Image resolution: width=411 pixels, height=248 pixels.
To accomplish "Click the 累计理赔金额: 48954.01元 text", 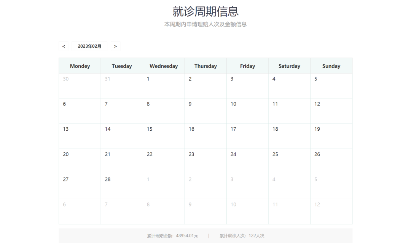I will [172, 236].
